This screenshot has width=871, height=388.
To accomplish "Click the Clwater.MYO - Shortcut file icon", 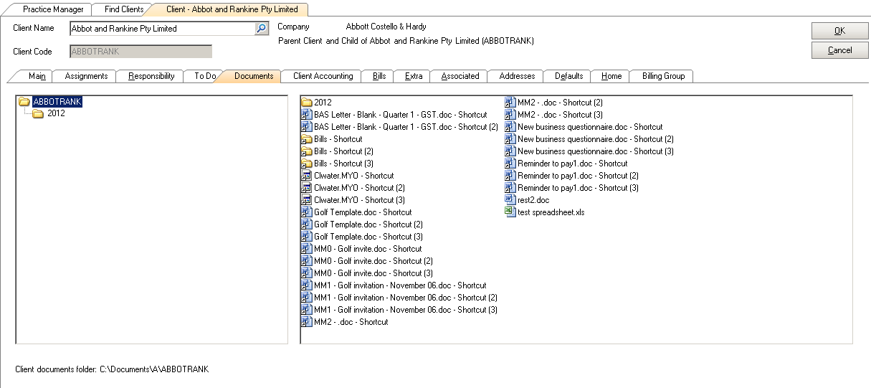I will pyautogui.click(x=306, y=176).
